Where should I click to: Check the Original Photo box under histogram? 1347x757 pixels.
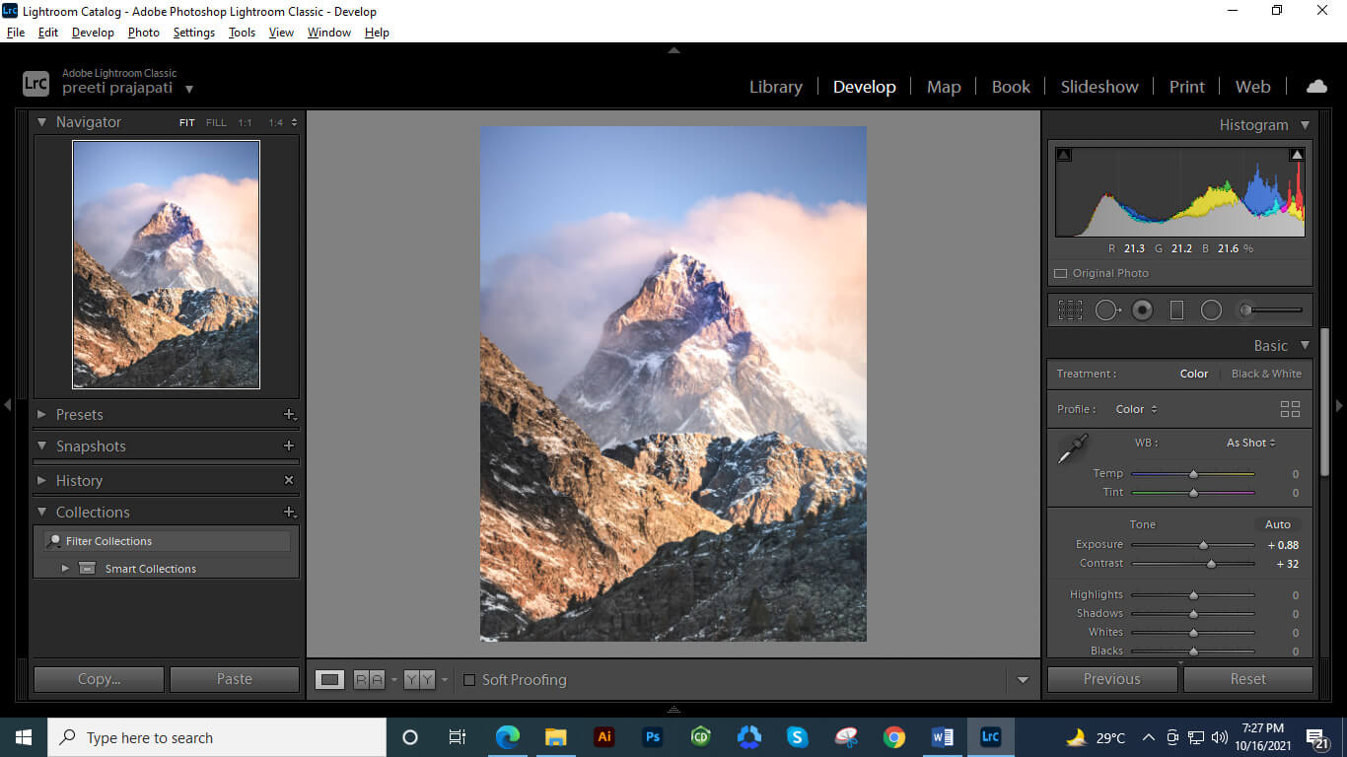(x=1061, y=273)
